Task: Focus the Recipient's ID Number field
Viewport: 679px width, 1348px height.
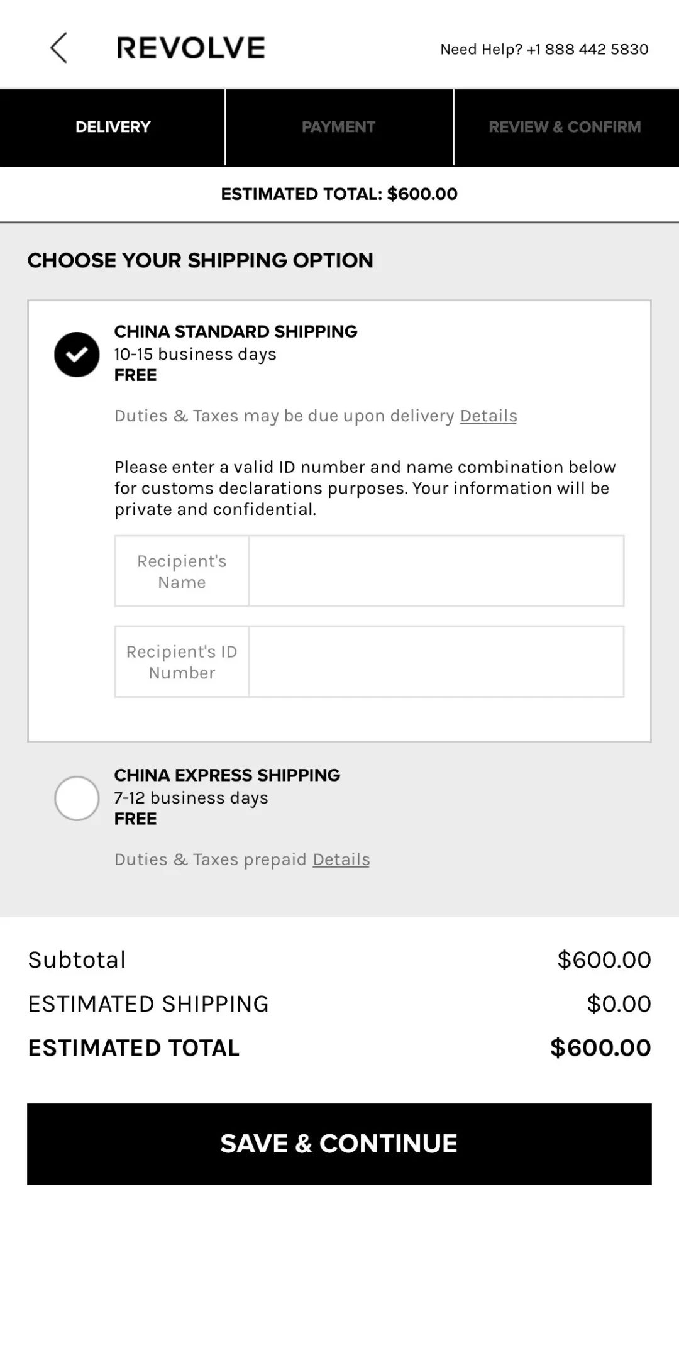Action: [x=436, y=661]
